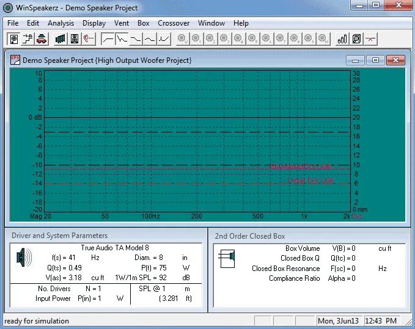Close the Demo Speaker Project child window

tap(395, 60)
